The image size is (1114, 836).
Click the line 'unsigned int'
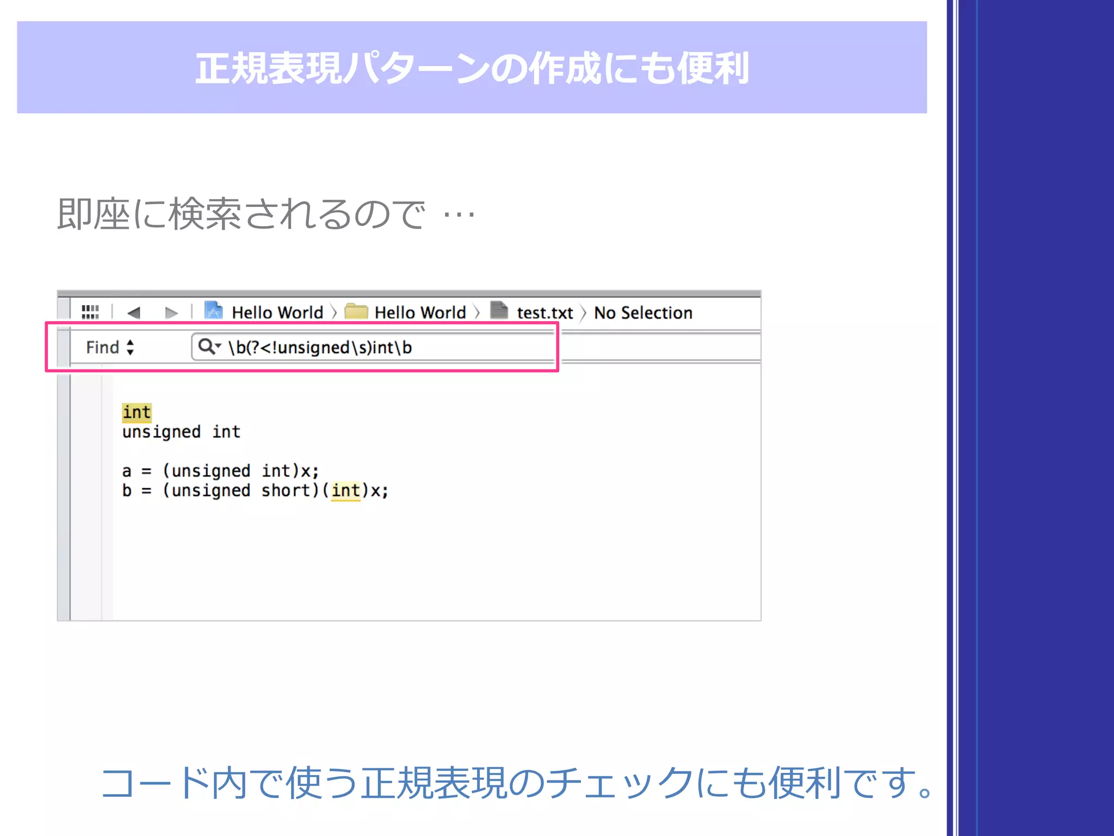pos(181,432)
